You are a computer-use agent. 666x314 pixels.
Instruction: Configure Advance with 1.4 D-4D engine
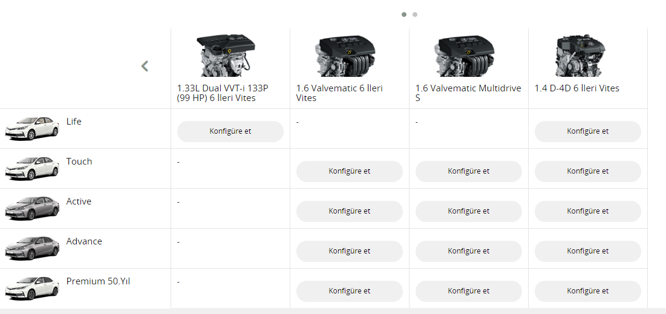click(588, 251)
